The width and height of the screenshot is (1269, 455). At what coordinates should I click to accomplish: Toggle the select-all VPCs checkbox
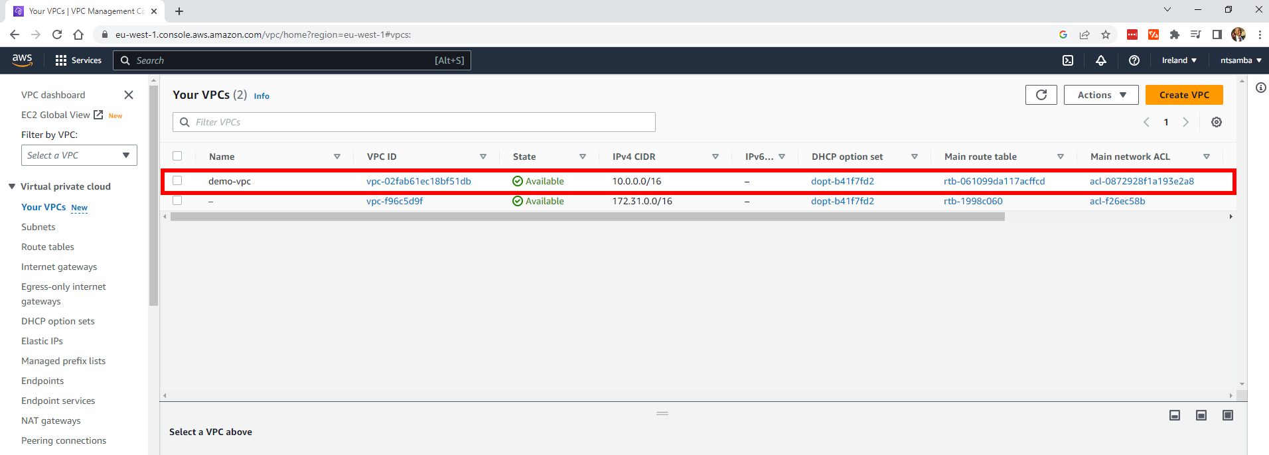tap(177, 156)
